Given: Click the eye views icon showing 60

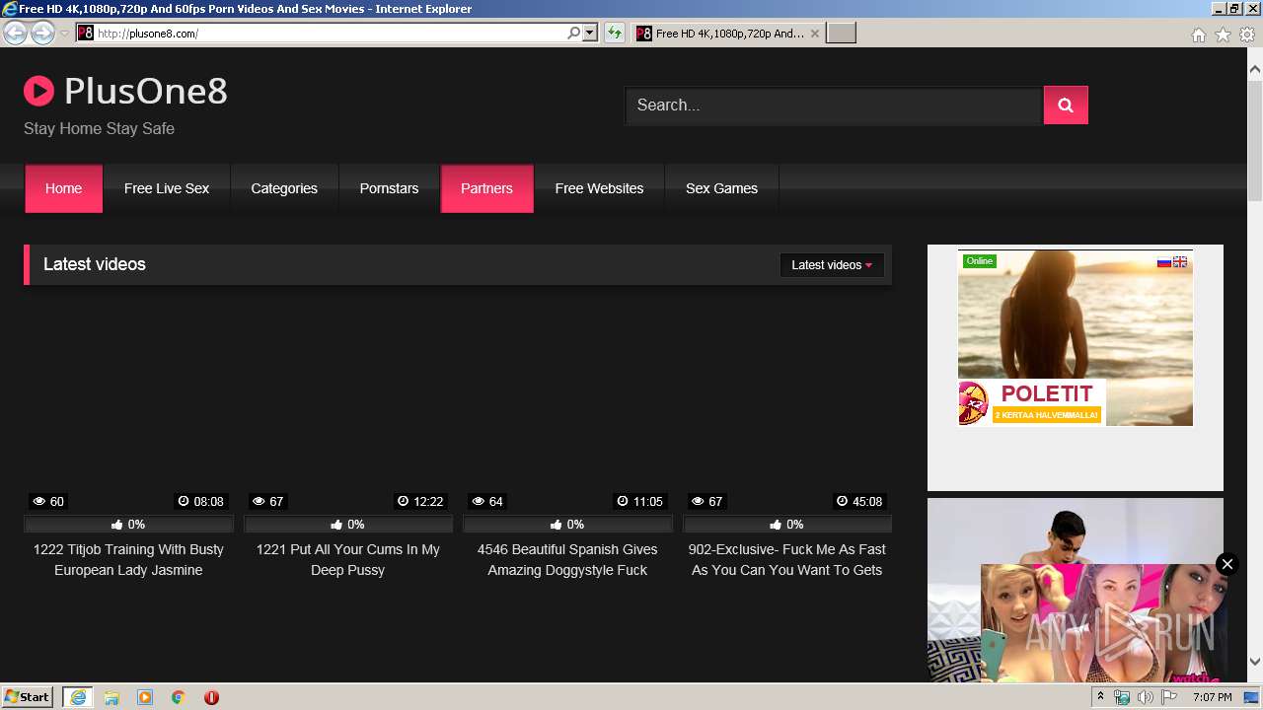Looking at the screenshot, I should [38, 502].
